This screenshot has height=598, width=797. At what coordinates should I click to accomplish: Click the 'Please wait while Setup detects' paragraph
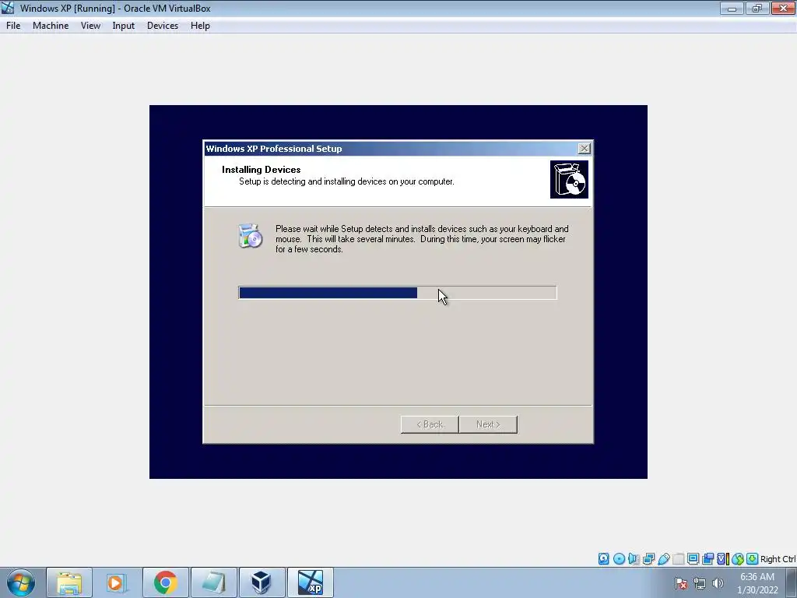pos(422,239)
